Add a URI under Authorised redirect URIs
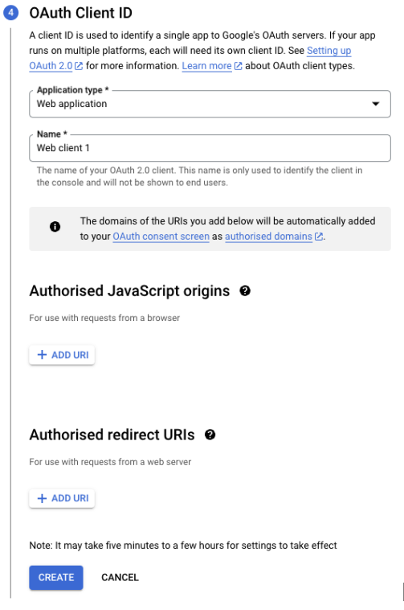 (x=62, y=498)
